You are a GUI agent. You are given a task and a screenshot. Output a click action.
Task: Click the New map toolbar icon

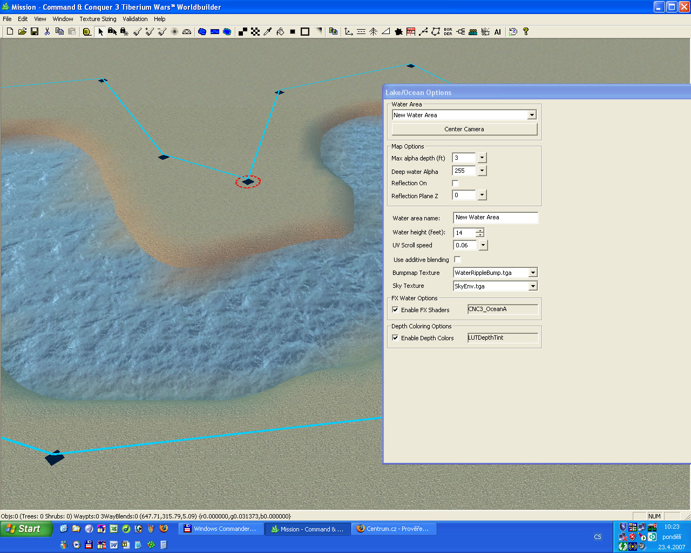point(10,32)
